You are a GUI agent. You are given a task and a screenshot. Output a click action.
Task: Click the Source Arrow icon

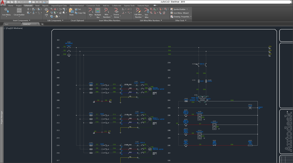click(x=116, y=11)
